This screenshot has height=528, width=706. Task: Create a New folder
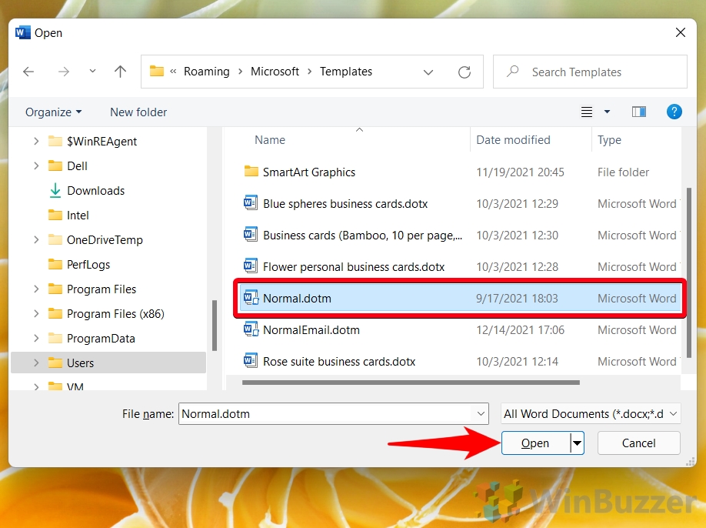click(x=138, y=112)
